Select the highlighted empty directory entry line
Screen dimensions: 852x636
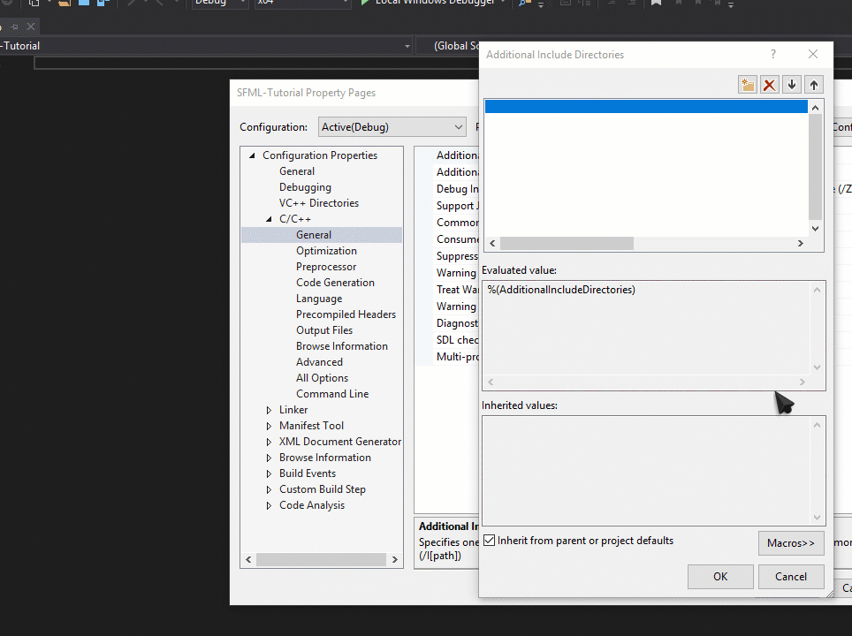(646, 107)
